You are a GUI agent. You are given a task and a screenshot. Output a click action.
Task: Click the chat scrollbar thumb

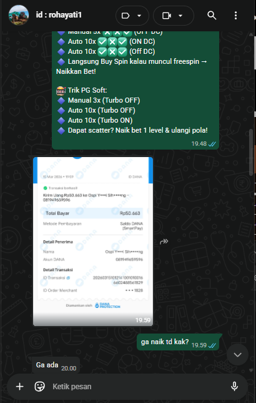coord(251,151)
